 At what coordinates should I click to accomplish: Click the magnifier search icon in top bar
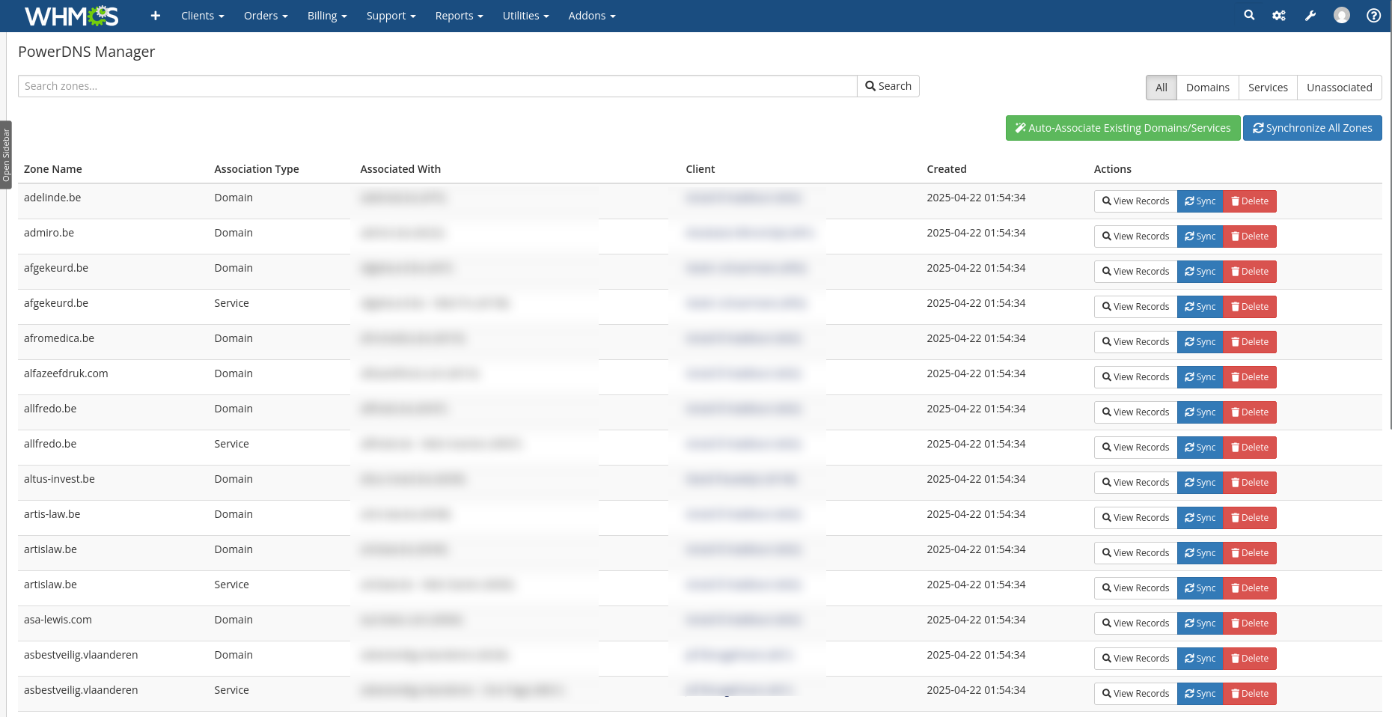[1249, 15]
